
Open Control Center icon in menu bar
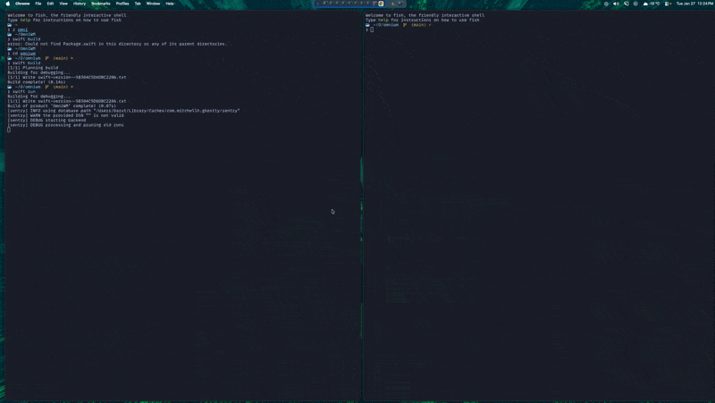coord(668,4)
